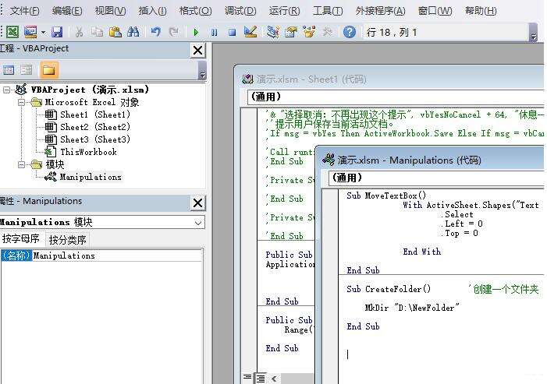Open the 编辑(E) menu

pos(67,11)
